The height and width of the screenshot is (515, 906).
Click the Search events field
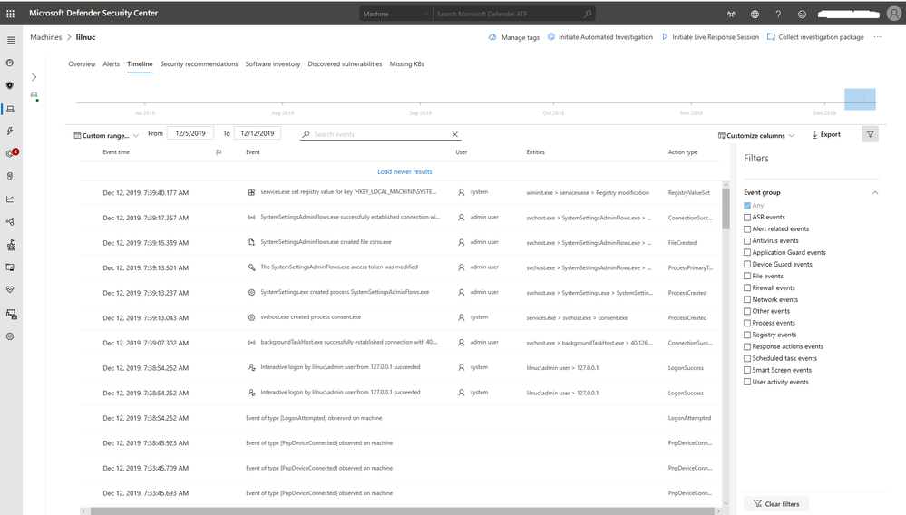[381, 134]
